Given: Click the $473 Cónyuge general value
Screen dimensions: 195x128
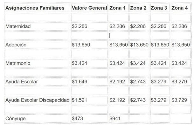Looking at the screenshot, I should click(x=77, y=118).
